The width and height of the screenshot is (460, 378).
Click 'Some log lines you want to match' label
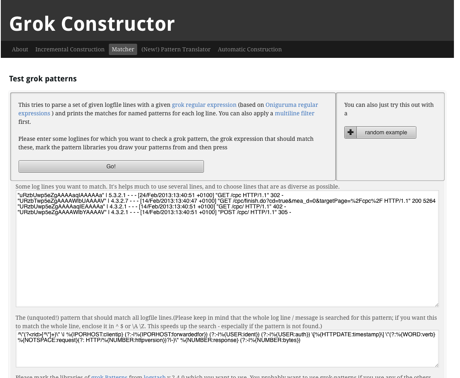tap(178, 187)
